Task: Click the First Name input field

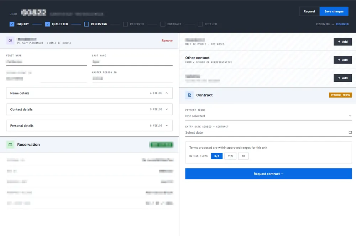Action: point(46,61)
